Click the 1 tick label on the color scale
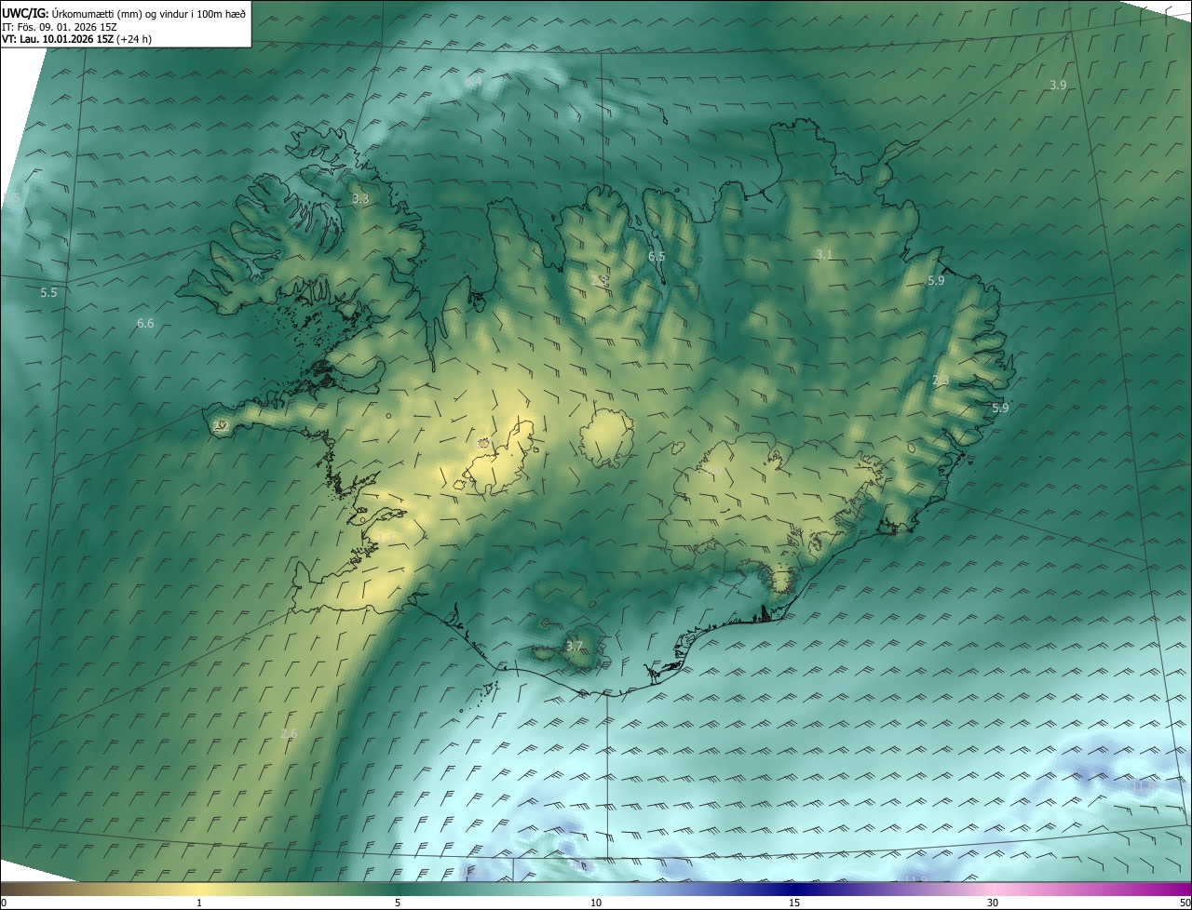1192x910 pixels. point(199,903)
